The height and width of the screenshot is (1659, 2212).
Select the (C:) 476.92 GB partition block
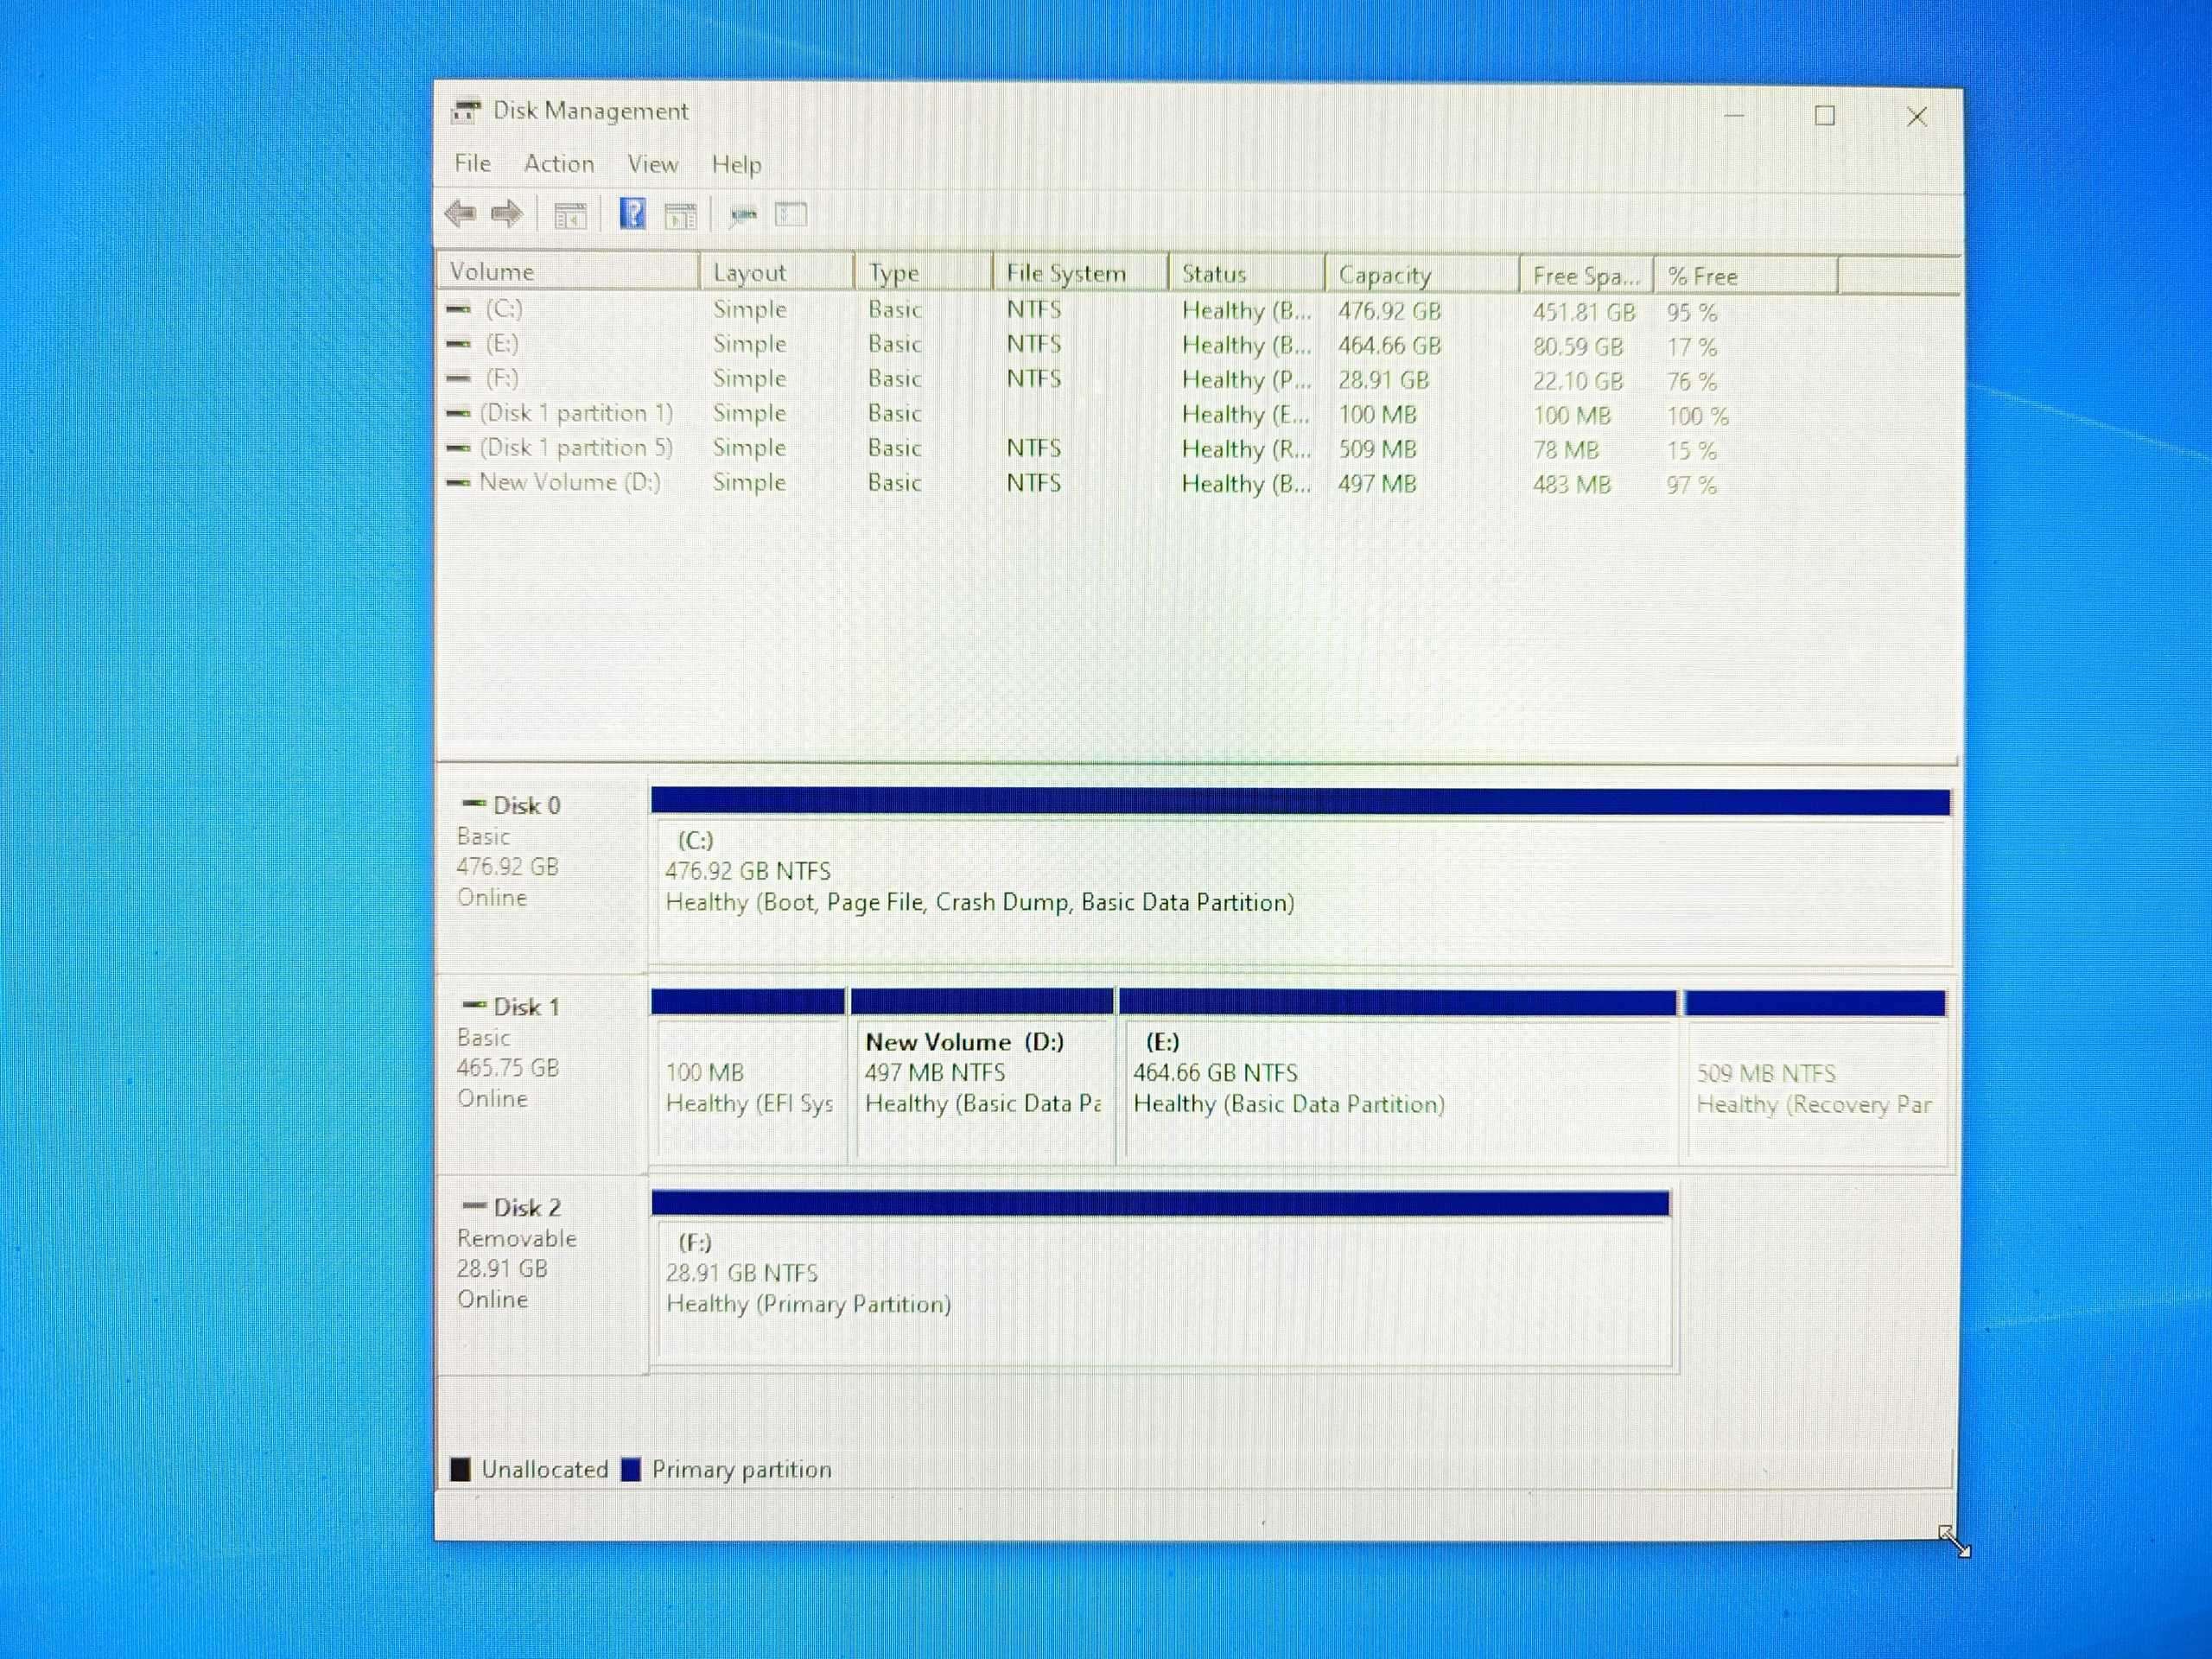coord(1300,876)
